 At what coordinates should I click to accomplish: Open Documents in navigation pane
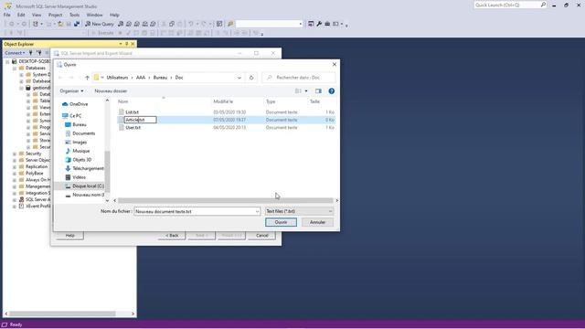pos(80,133)
